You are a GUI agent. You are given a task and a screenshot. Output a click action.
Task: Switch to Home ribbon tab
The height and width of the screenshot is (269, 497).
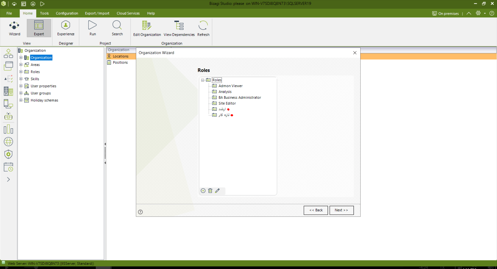point(28,13)
